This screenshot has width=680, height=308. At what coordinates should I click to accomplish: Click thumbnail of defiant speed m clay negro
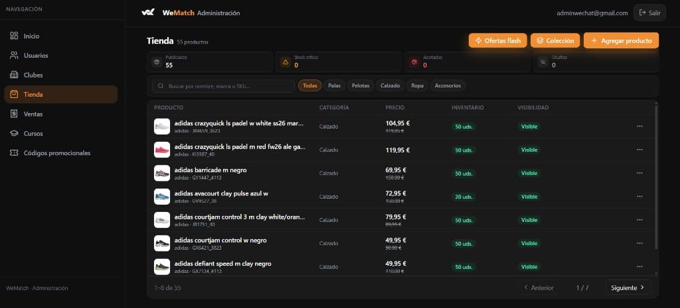(x=162, y=266)
